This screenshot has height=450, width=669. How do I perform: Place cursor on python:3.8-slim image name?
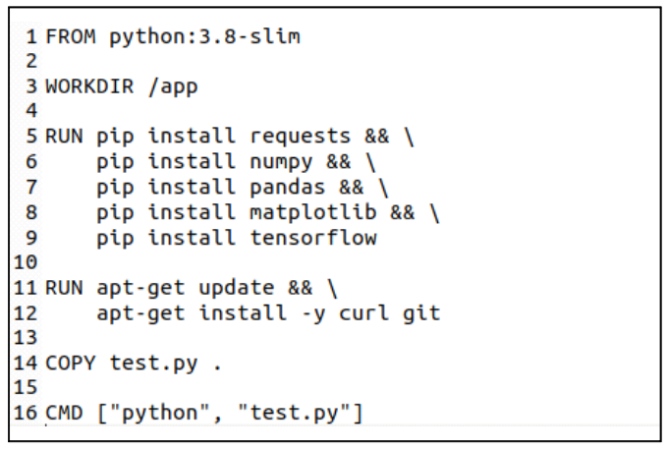point(204,37)
